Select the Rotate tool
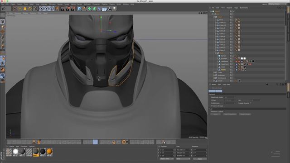Viewport: 290px width, 163px height. click(30, 9)
